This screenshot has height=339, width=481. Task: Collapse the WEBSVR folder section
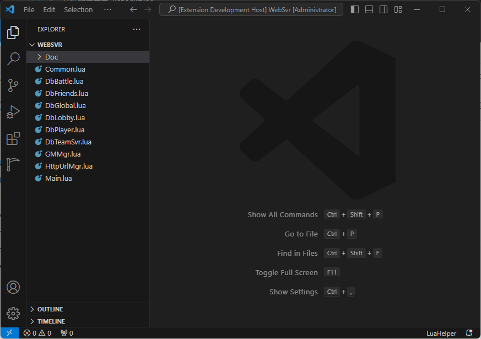(88, 45)
